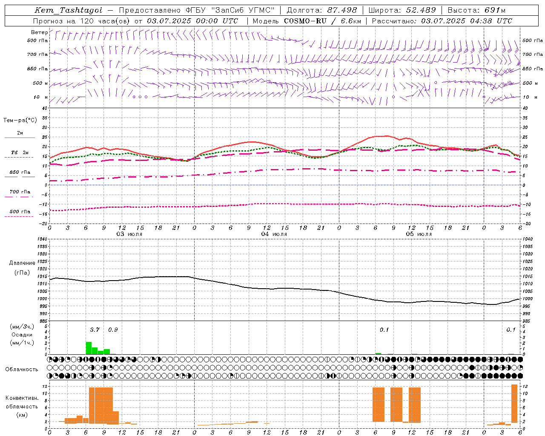The image size is (545, 436).
Task: Click the date label 03 июля
Action: [x=129, y=234]
